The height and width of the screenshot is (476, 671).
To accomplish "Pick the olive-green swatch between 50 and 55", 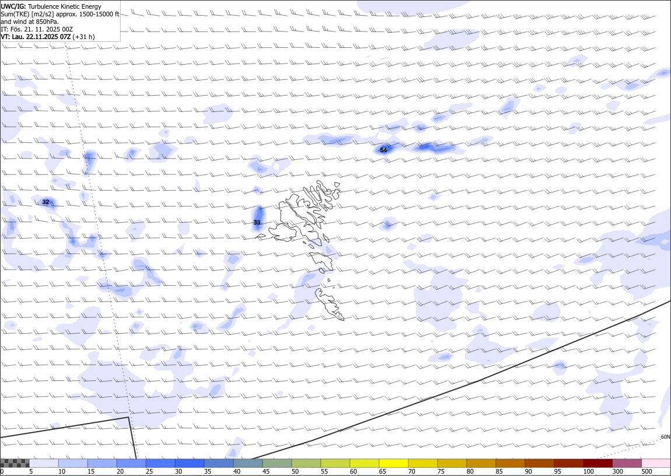I will [306, 463].
